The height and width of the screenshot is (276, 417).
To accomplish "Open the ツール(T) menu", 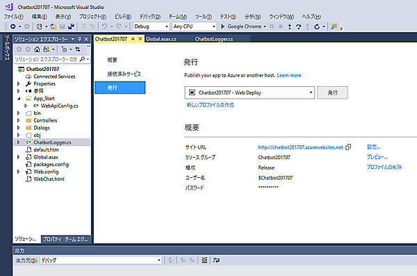I will 203,17.
